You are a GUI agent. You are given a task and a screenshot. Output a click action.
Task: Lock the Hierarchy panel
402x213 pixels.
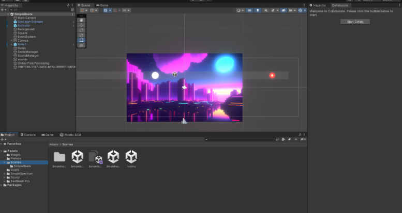[x=68, y=5]
